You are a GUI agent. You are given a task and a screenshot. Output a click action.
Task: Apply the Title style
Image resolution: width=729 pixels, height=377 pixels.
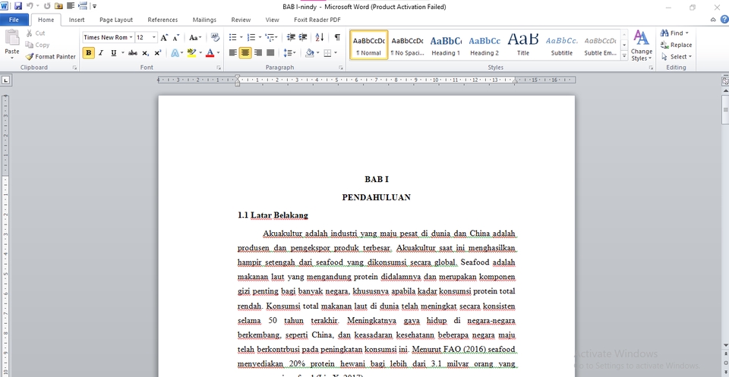click(x=523, y=45)
